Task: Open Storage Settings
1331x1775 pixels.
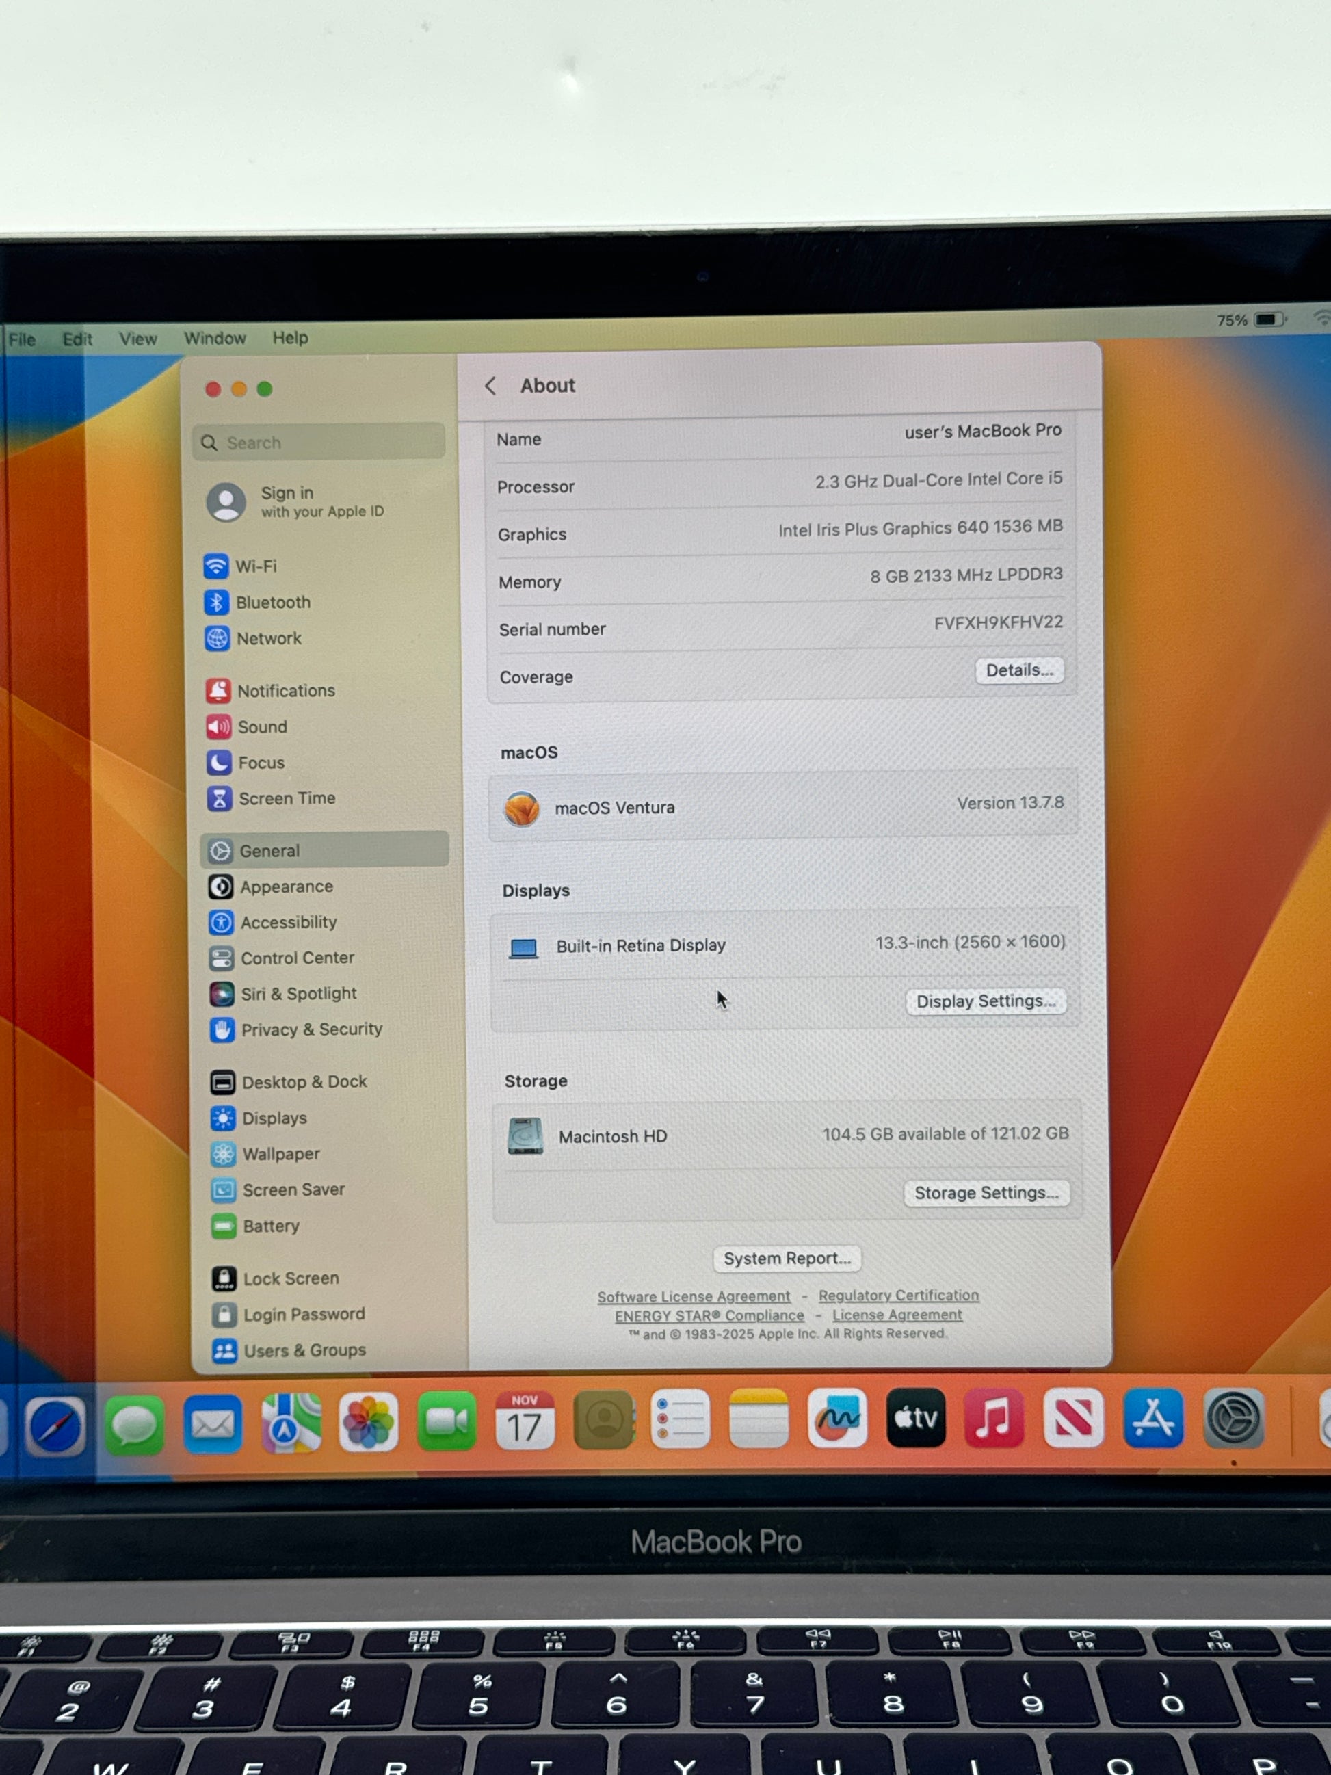Action: [985, 1193]
